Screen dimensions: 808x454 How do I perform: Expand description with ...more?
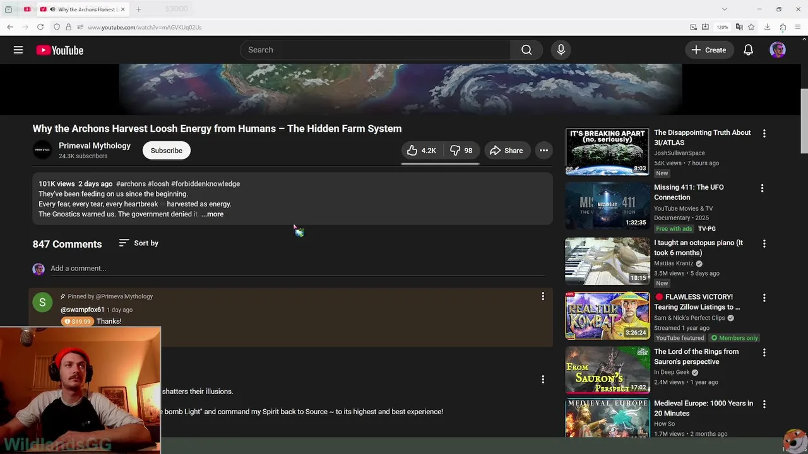tap(212, 214)
